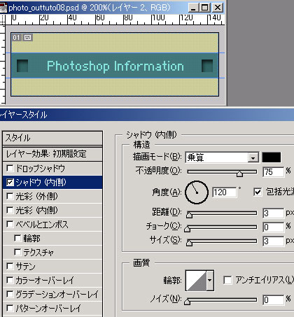Open the 輪郭 contour picker arrow
This screenshot has width=294, height=317.
point(210,281)
